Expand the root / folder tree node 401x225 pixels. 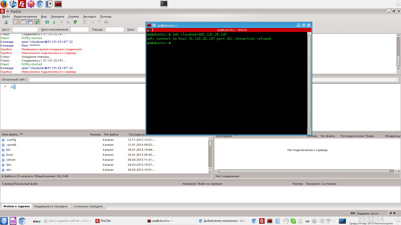click(5, 86)
